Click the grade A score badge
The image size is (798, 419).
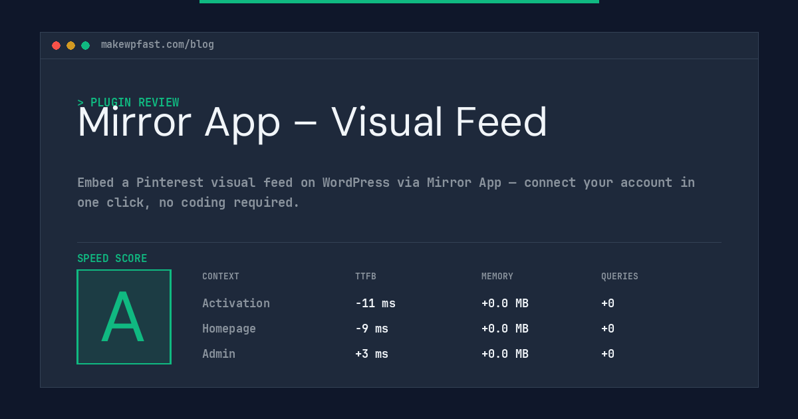click(124, 317)
